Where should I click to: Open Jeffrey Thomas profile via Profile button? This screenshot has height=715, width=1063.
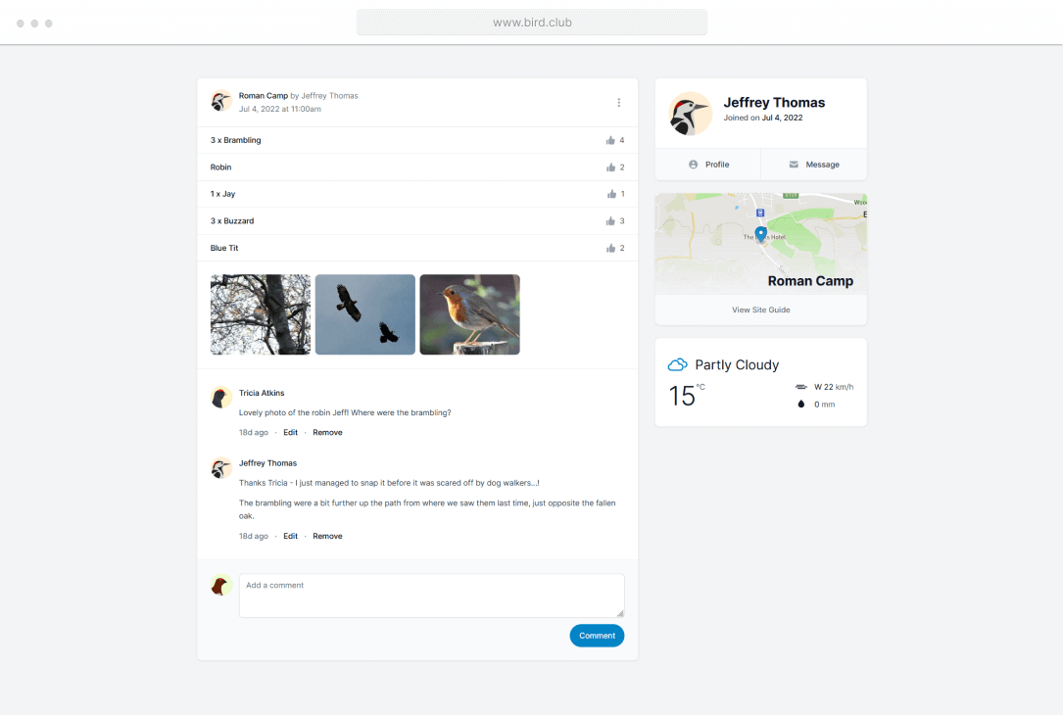click(x=707, y=164)
